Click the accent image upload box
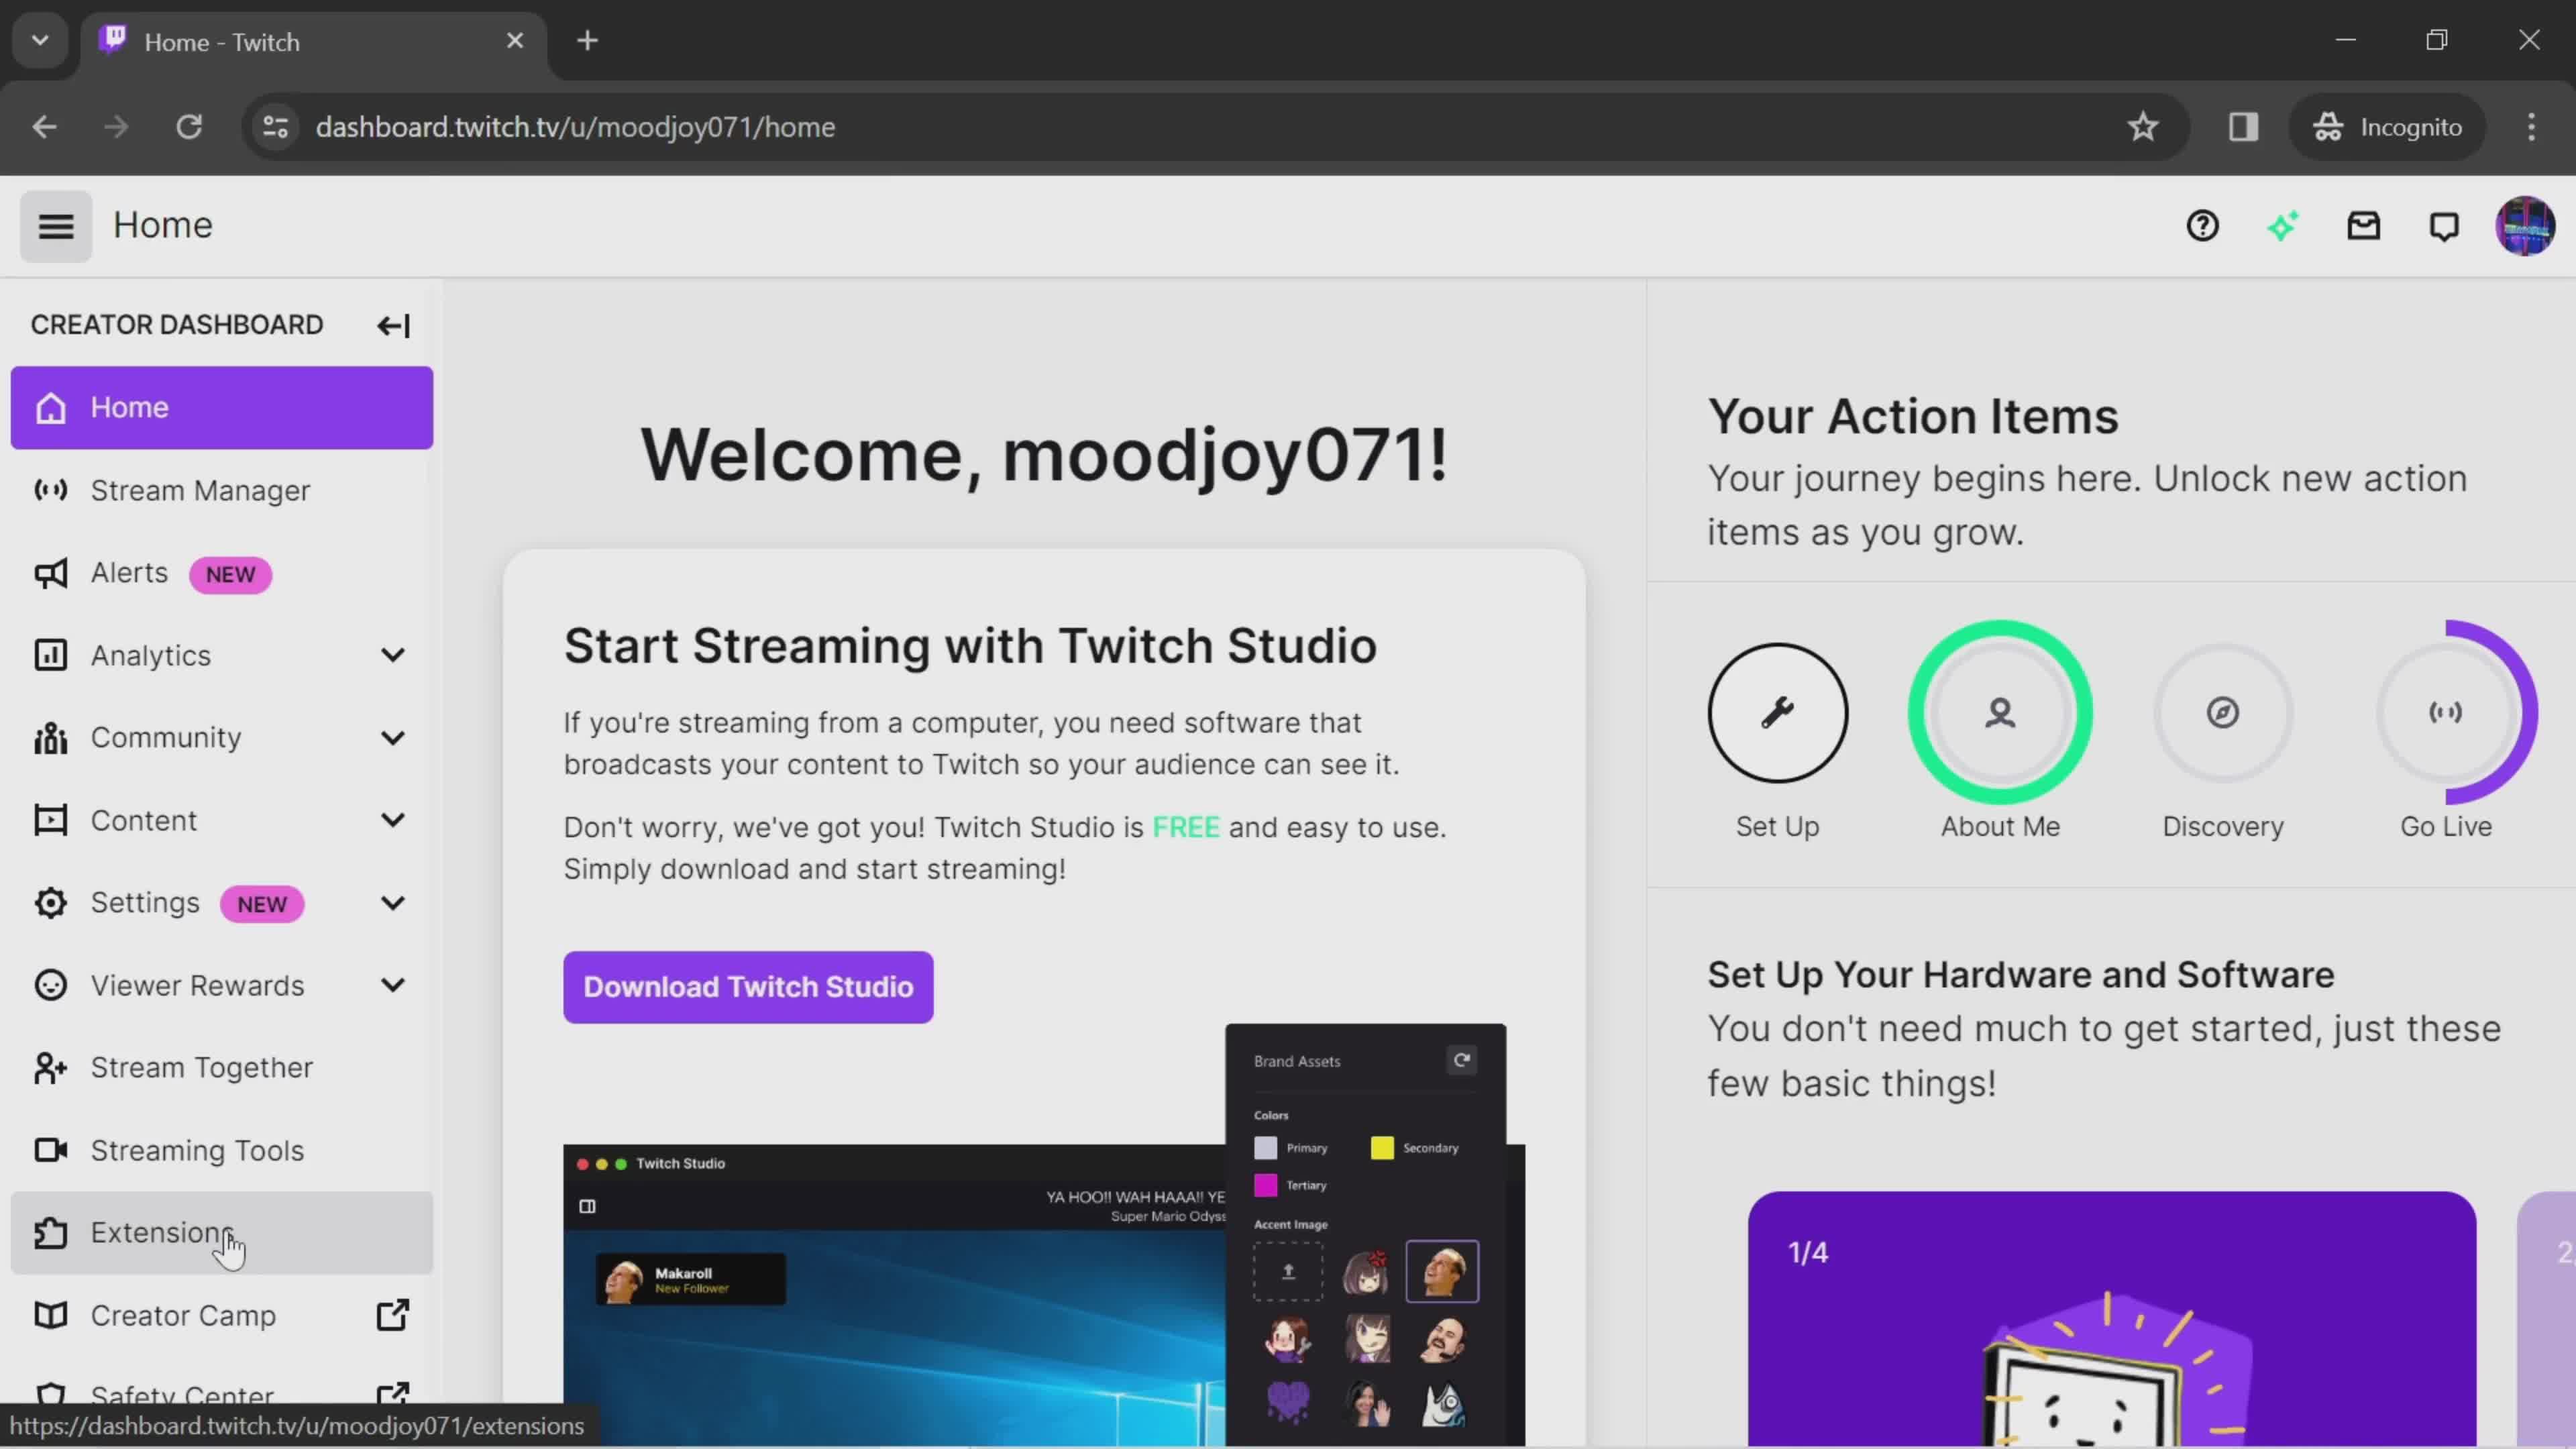This screenshot has width=2576, height=1449. (x=1288, y=1271)
